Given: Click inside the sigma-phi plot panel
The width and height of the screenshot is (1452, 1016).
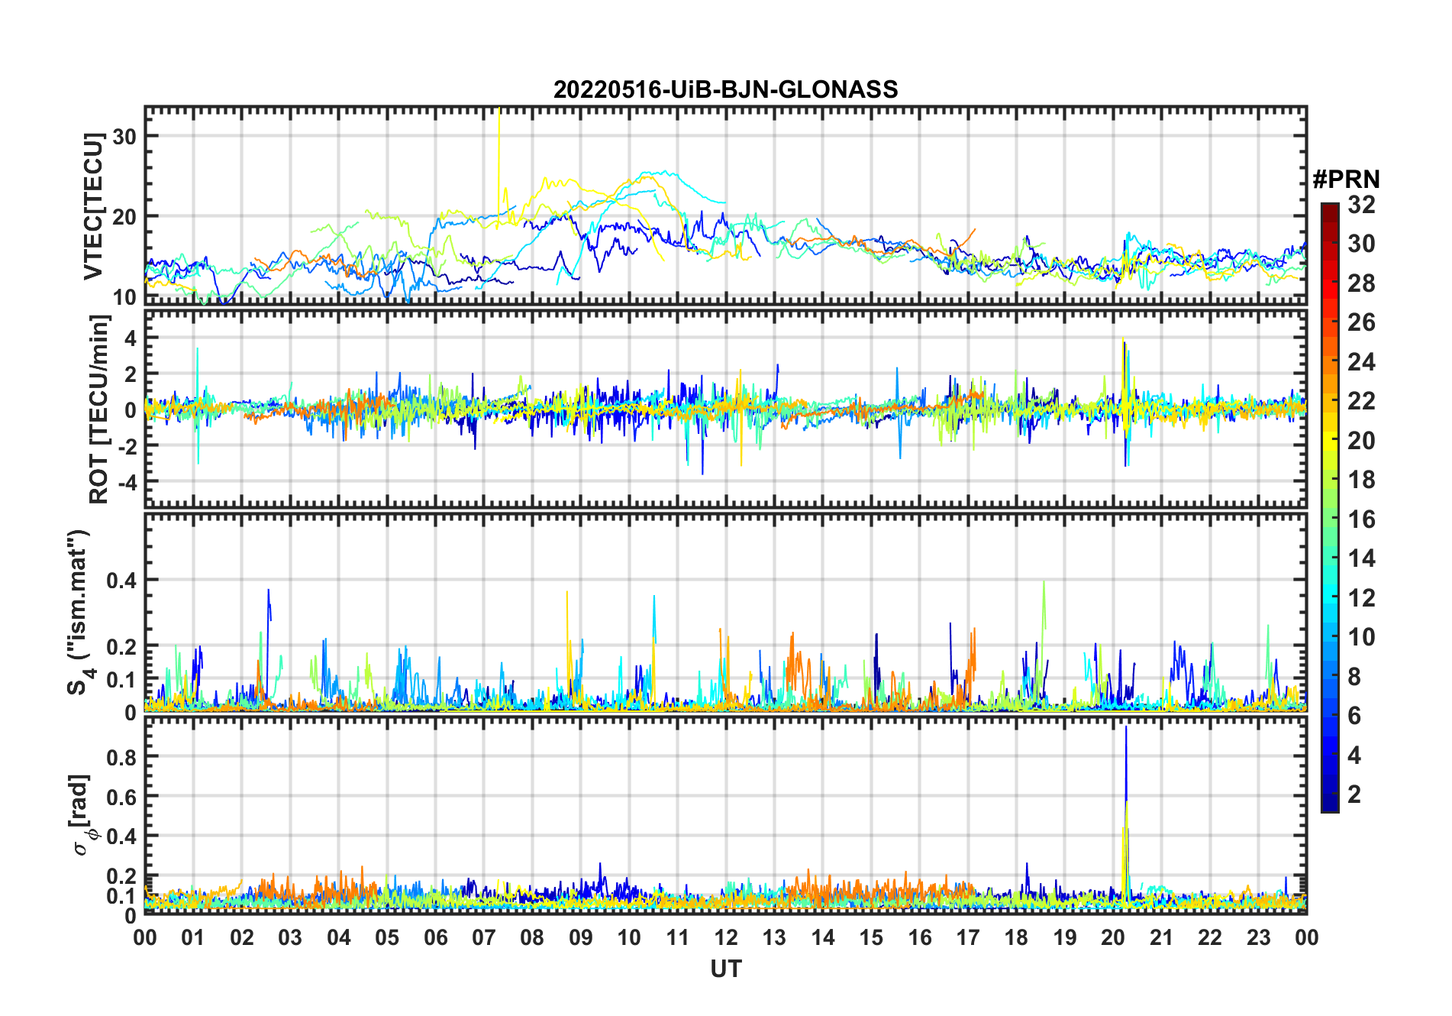Looking at the screenshot, I should (x=725, y=814).
